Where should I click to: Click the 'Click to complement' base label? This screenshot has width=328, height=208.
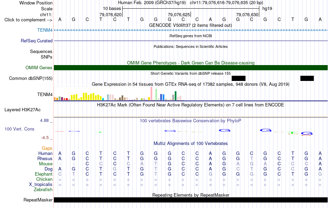pyautogui.click(x=28, y=20)
